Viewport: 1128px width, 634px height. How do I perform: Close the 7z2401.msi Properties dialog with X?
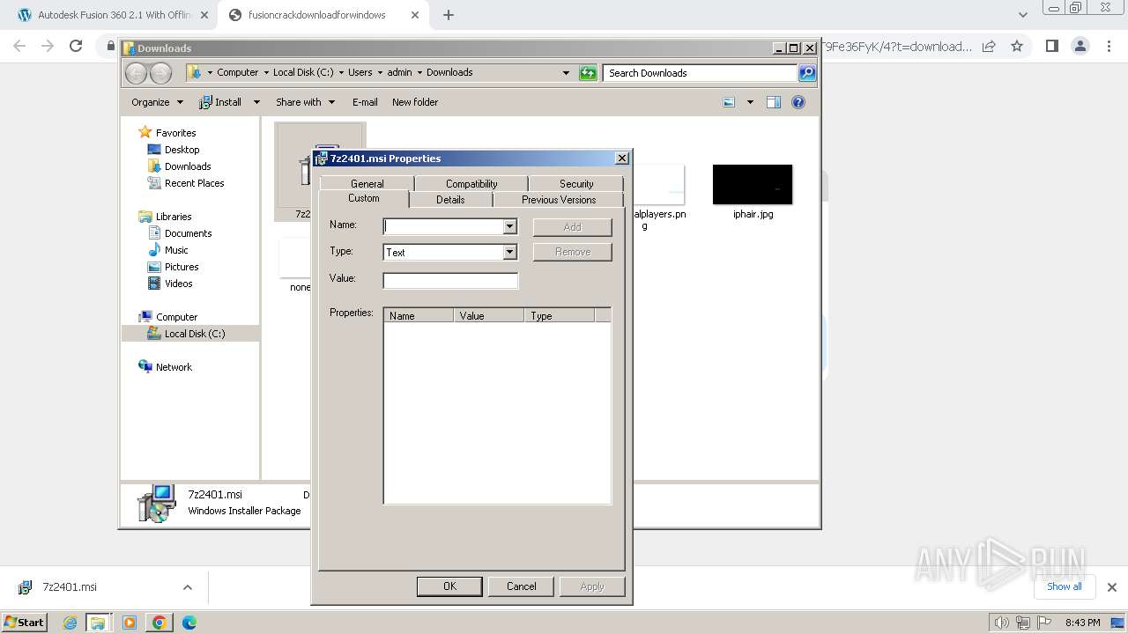[621, 158]
